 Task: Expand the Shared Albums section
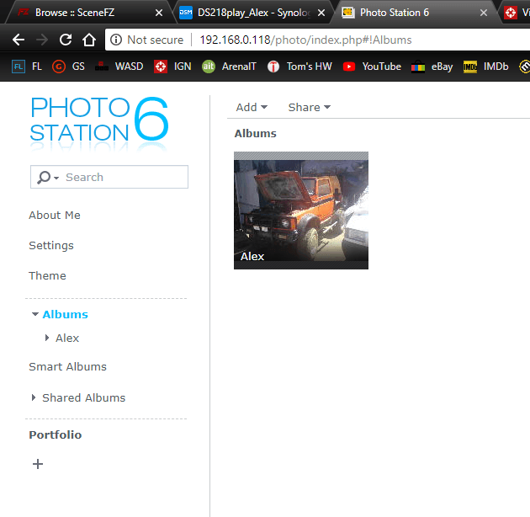[34, 397]
